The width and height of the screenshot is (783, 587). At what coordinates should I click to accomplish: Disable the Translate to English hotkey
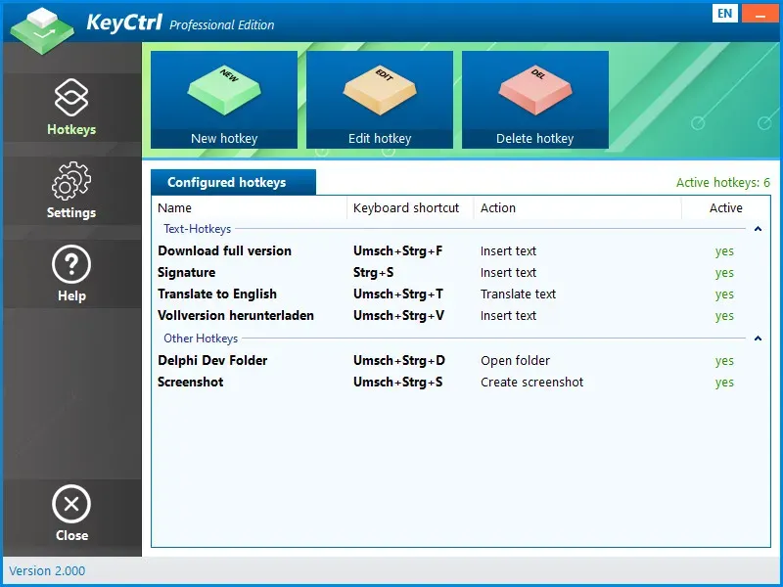724,293
